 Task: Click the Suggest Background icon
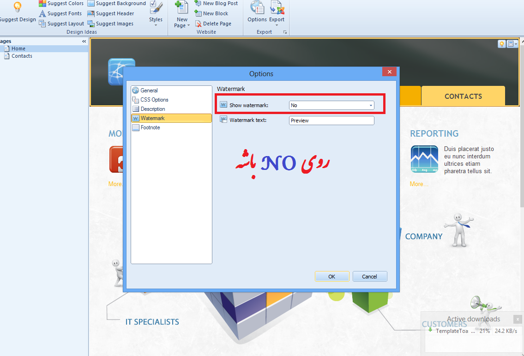pyautogui.click(x=91, y=3)
